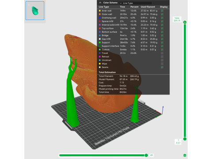Click the Used filament column header
This screenshot has height=159, width=212.
click(148, 7)
